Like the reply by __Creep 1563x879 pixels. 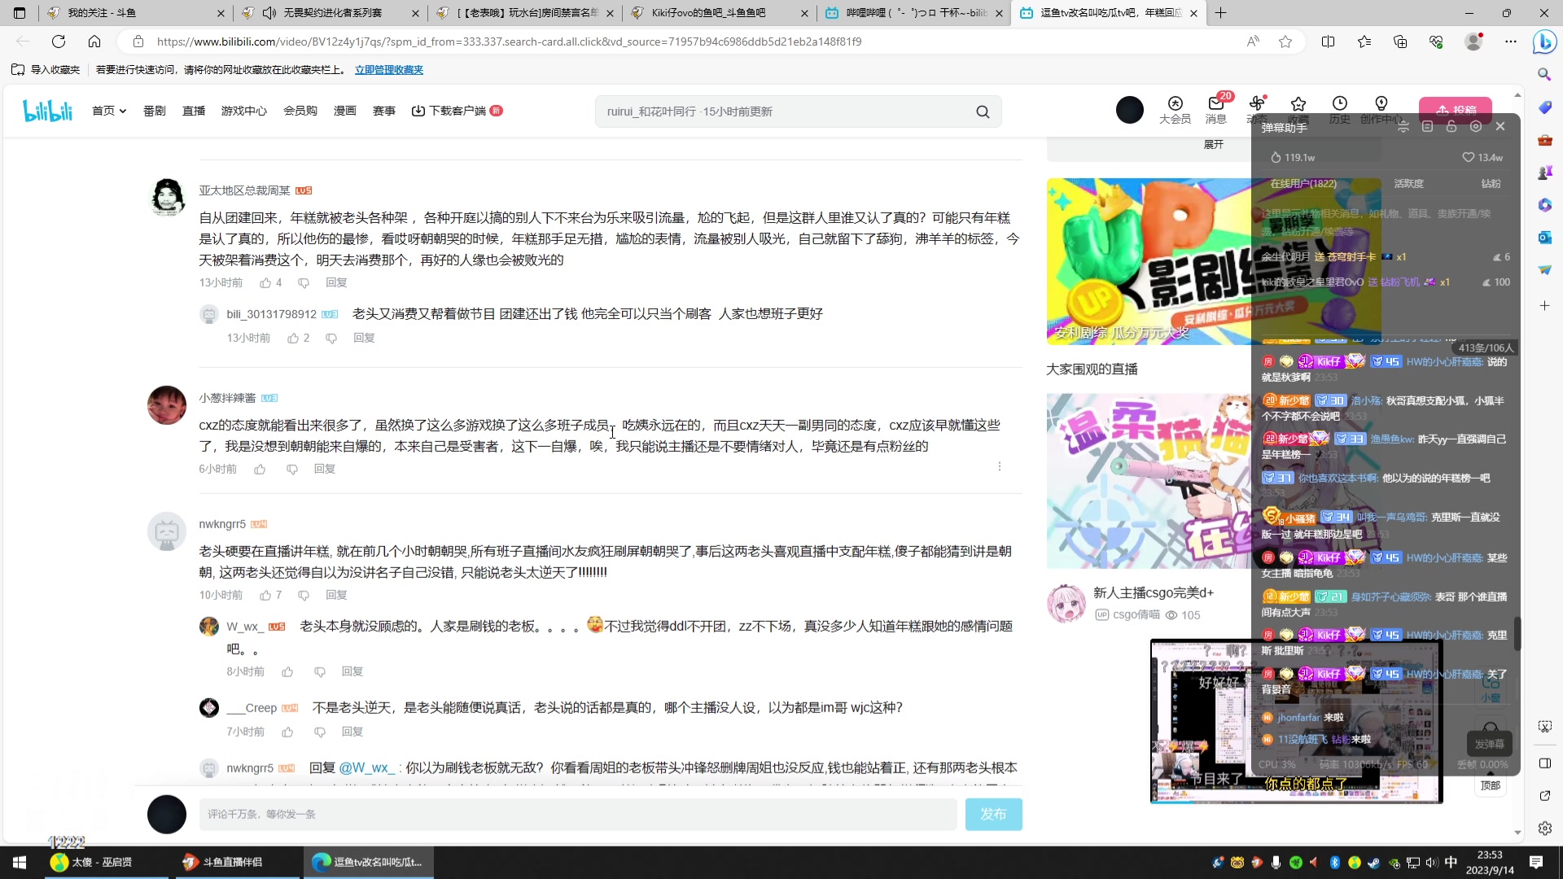pyautogui.click(x=287, y=732)
